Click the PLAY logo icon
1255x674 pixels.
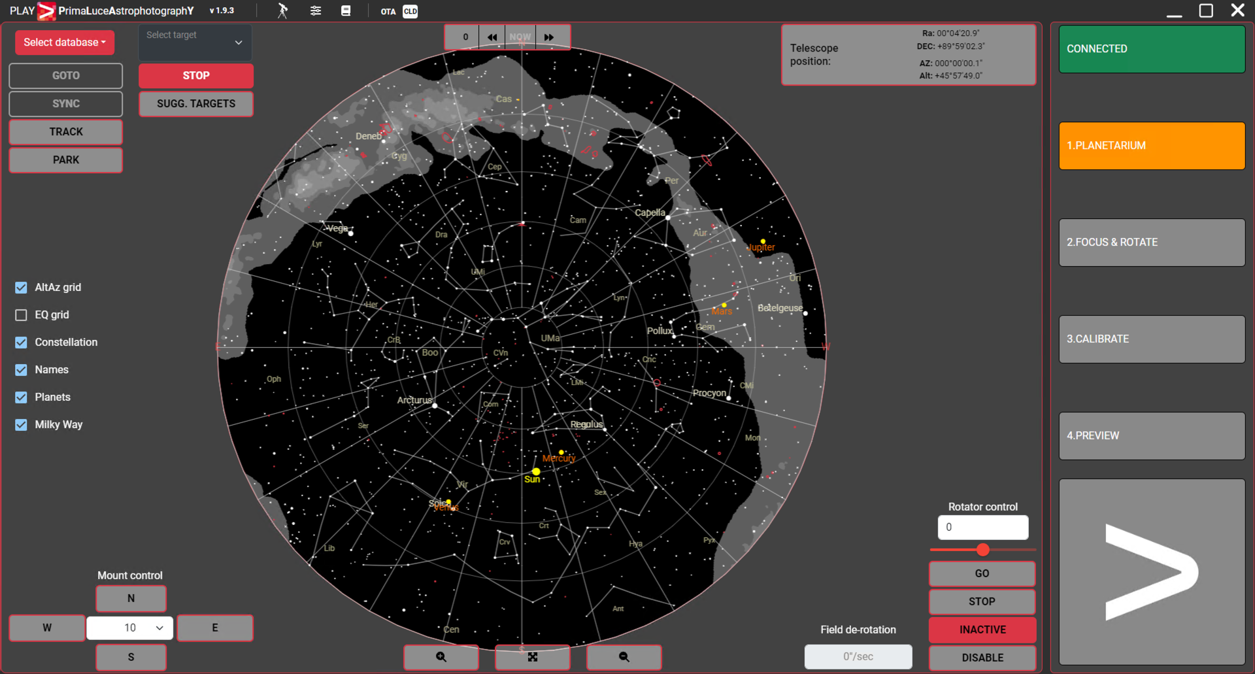[x=46, y=10]
